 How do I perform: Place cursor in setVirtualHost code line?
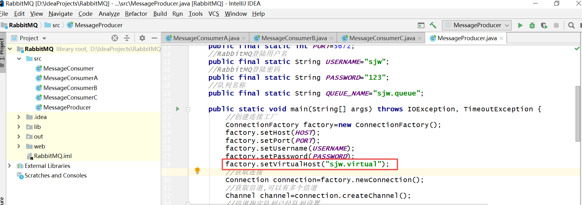[x=307, y=164]
